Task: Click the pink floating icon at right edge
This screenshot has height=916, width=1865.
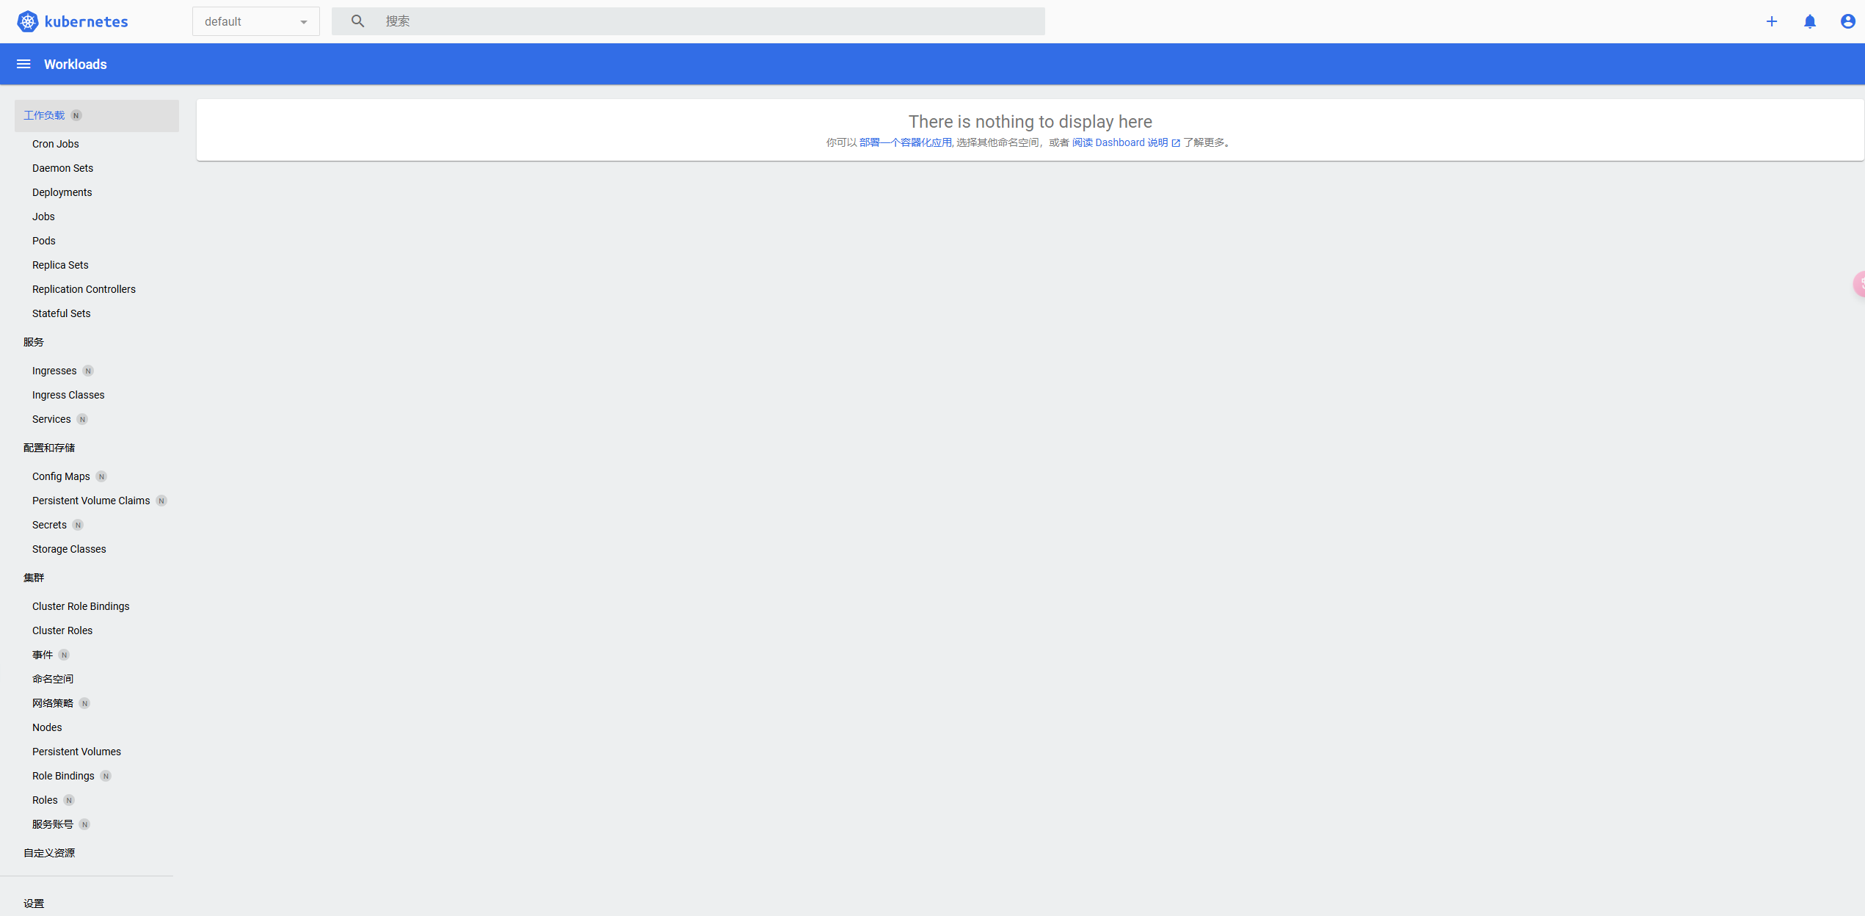Action: click(x=1859, y=283)
